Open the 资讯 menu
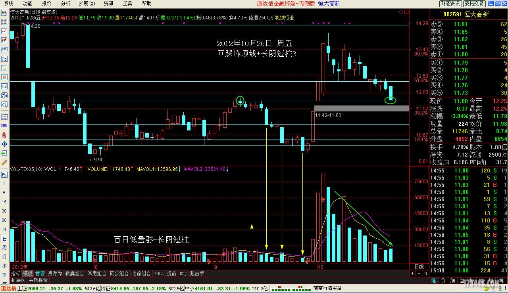The image size is (508, 293). point(108,4)
